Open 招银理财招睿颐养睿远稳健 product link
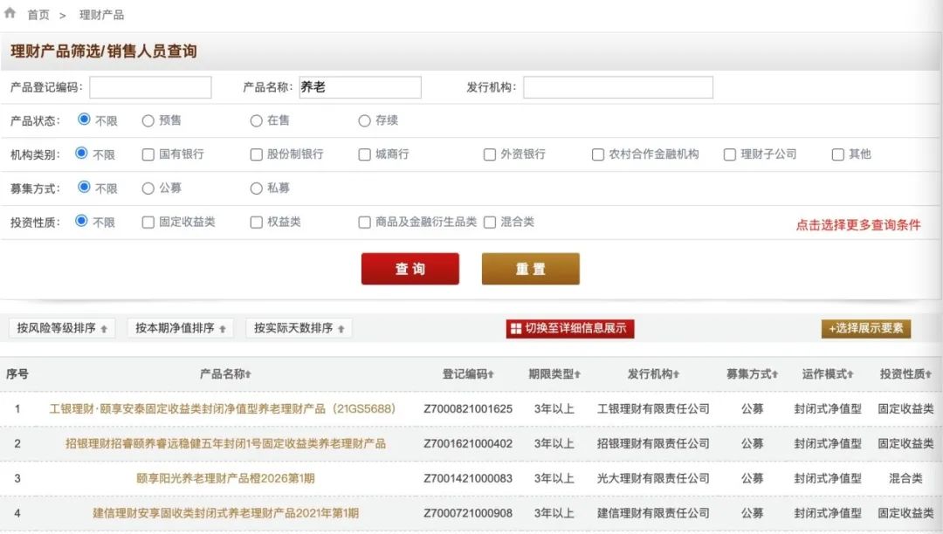Viewport: 943px width, 534px height. click(225, 443)
